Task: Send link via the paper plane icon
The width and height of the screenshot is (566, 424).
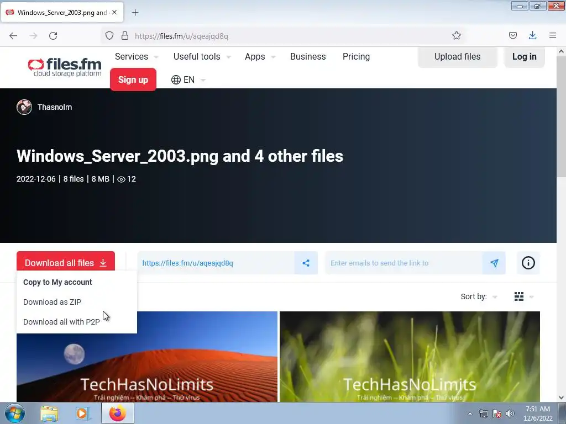Action: [494, 263]
